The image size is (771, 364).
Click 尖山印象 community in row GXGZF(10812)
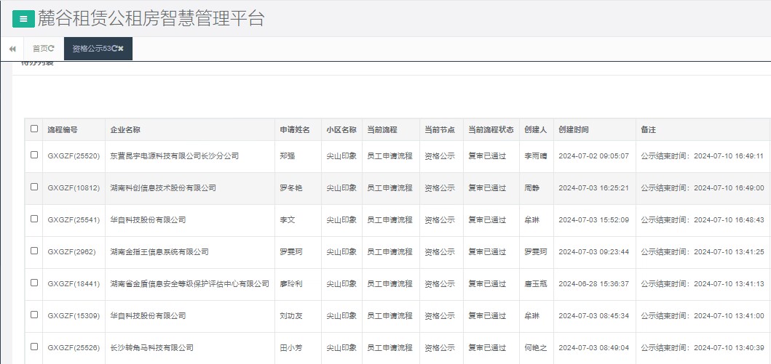(x=341, y=188)
